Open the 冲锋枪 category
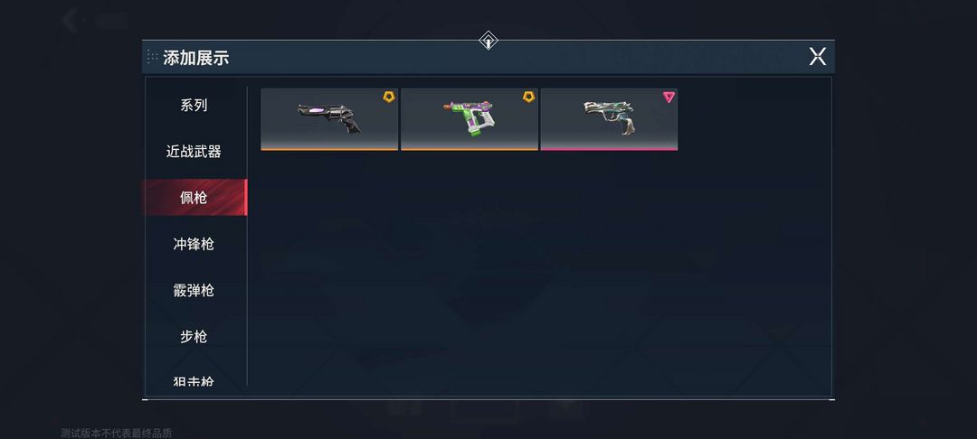Screen dimensions: 977x439 [194, 244]
